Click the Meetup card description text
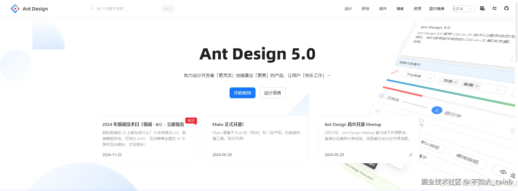518x191 pixels. 368,136
